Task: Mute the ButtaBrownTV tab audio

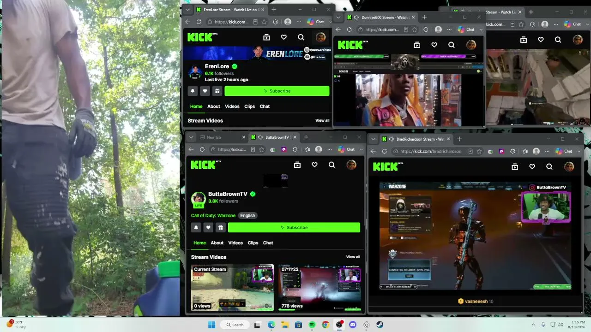Action: click(260, 137)
